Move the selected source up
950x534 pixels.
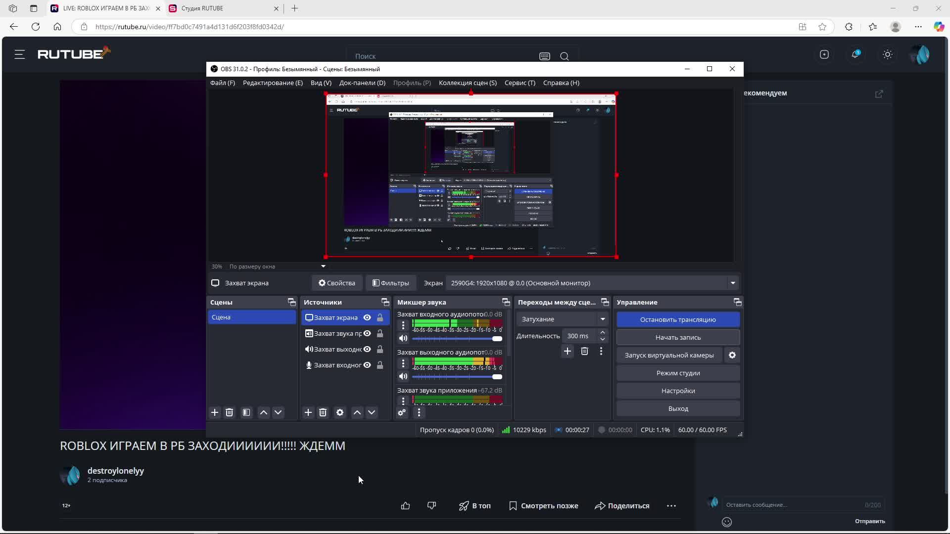coord(357,412)
